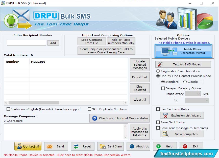Screen dimensions: 219x158
Task: Click Update Selected Messages button
Action: click(140, 65)
